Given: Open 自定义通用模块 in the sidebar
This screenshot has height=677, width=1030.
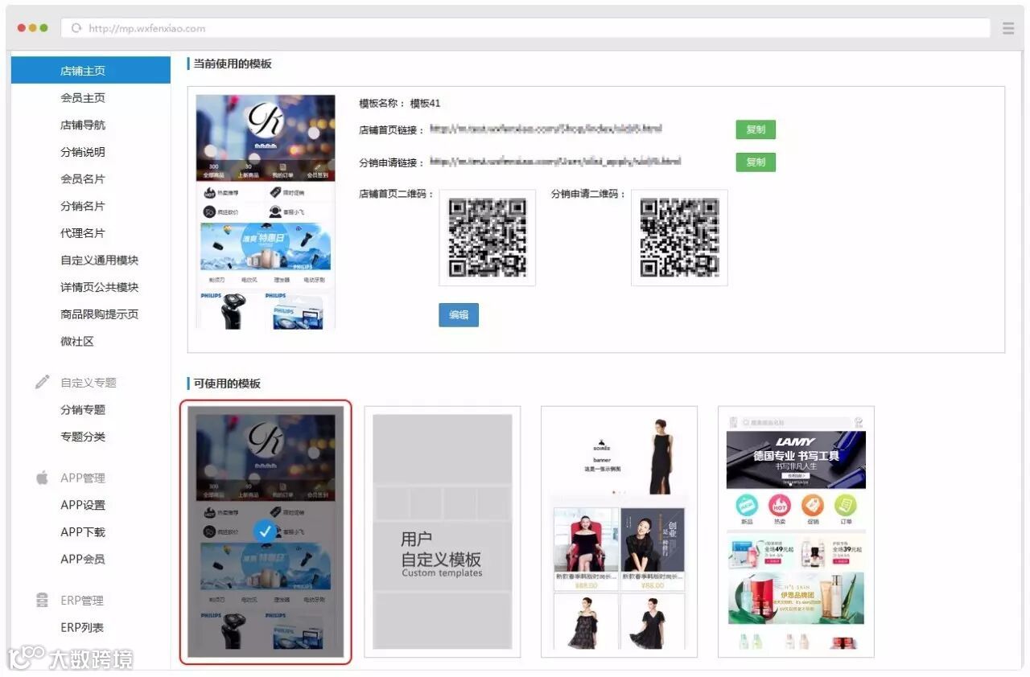Looking at the screenshot, I should (100, 260).
